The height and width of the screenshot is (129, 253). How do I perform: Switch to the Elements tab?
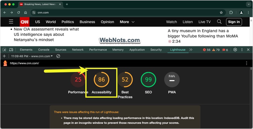[26, 50]
